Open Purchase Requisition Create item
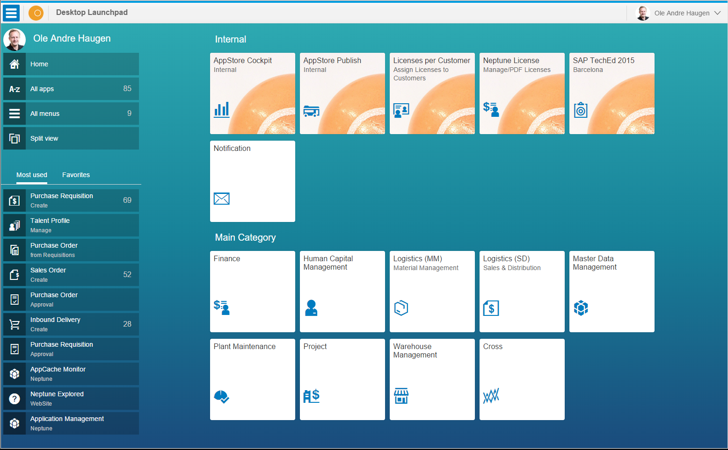The width and height of the screenshot is (728, 450). tap(71, 200)
